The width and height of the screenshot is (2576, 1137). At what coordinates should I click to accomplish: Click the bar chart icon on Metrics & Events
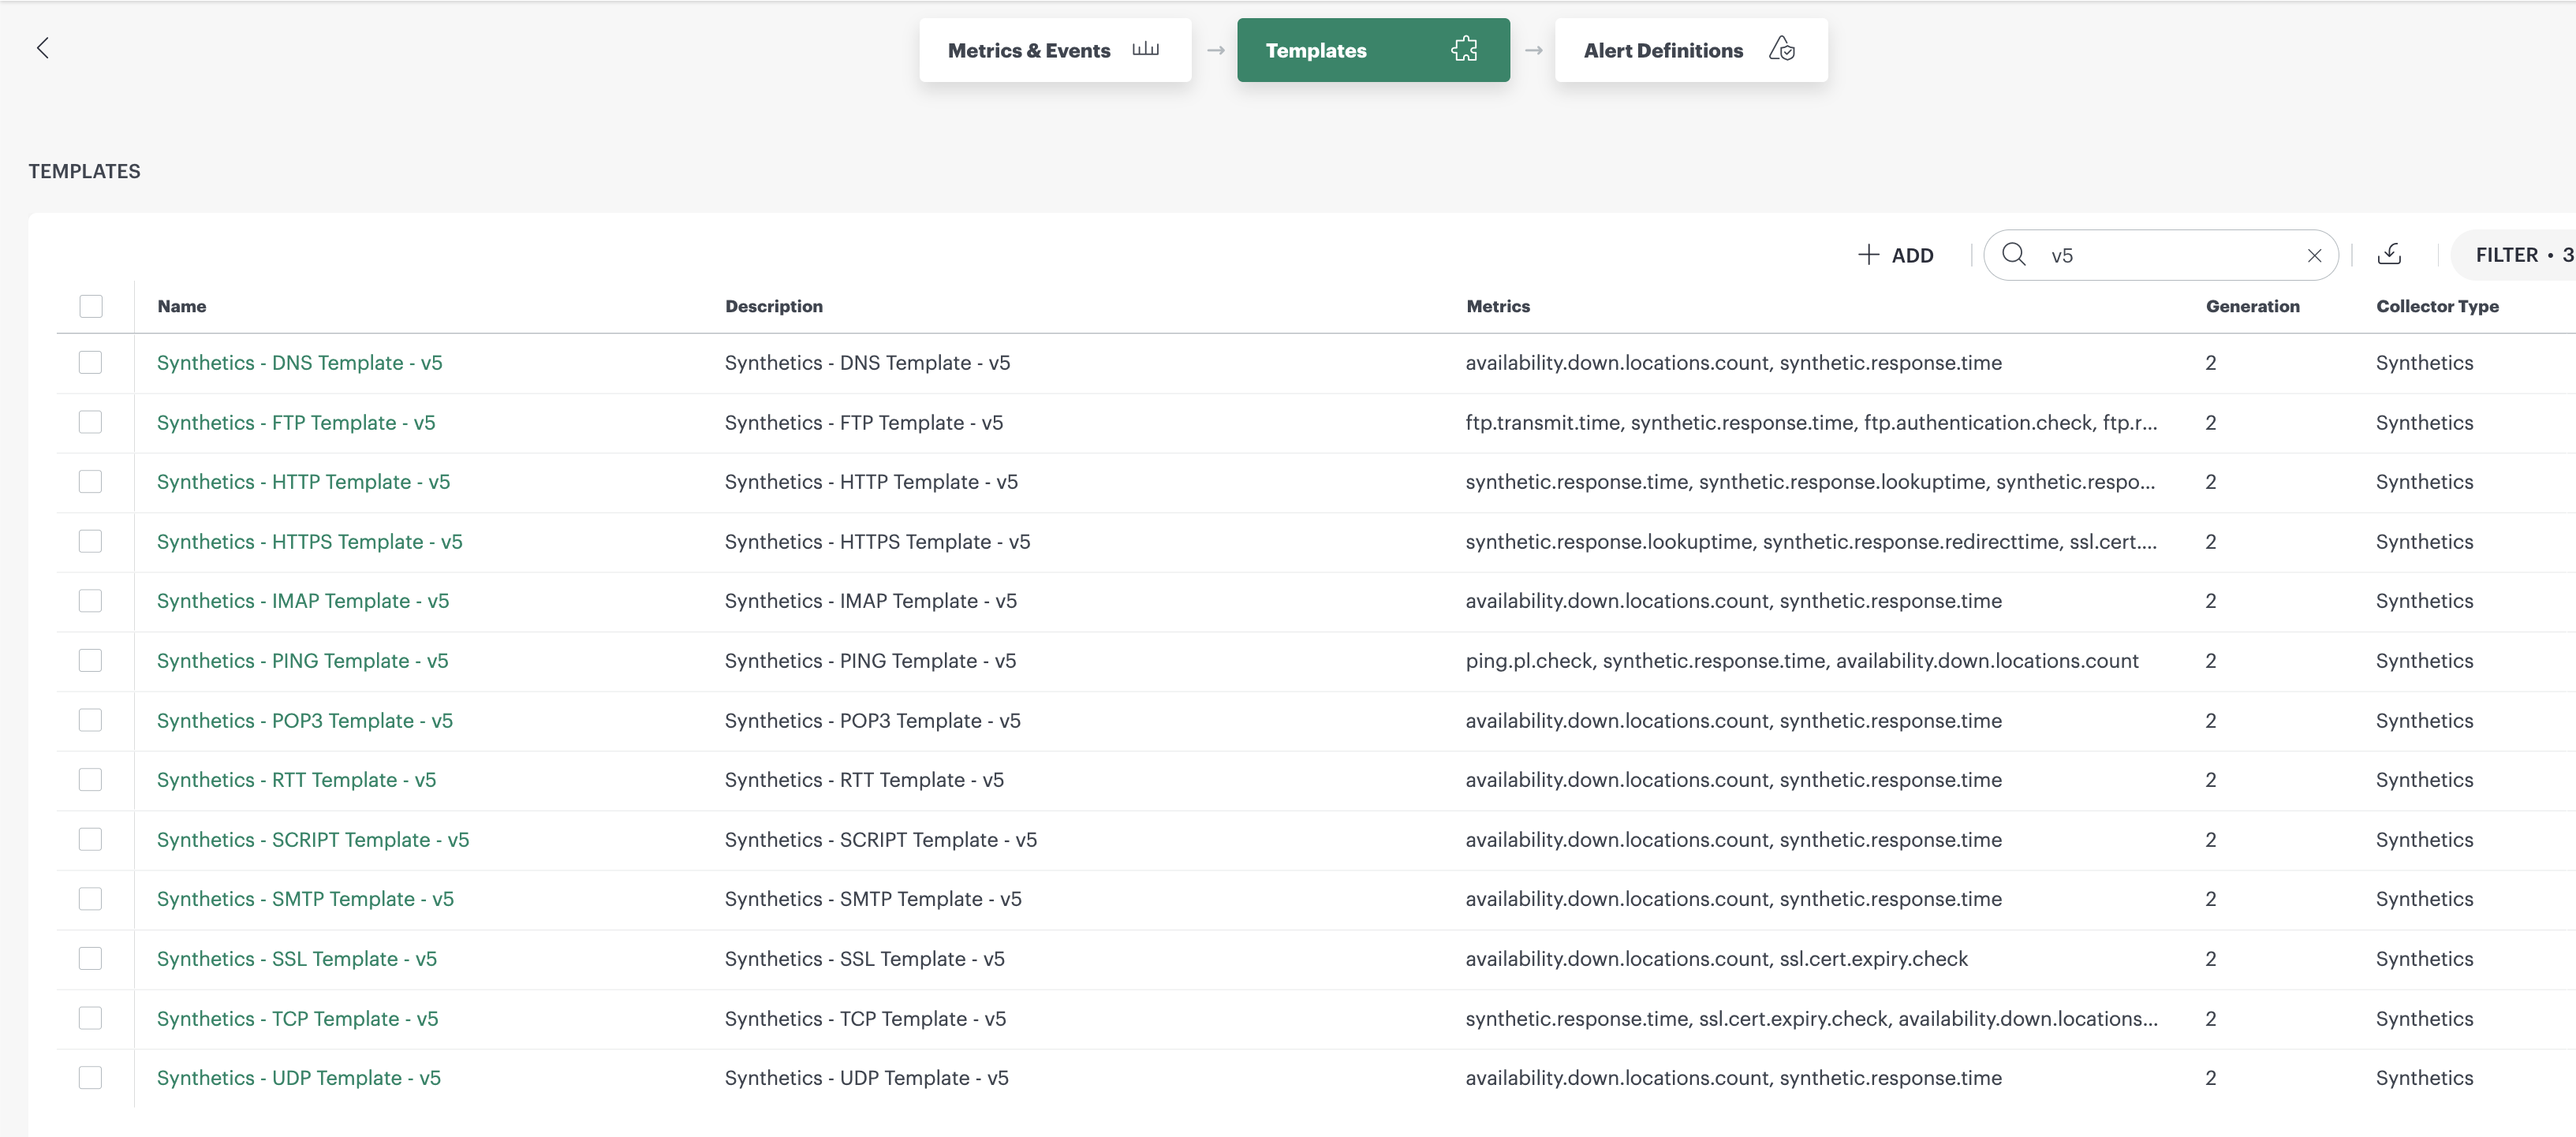1145,49
